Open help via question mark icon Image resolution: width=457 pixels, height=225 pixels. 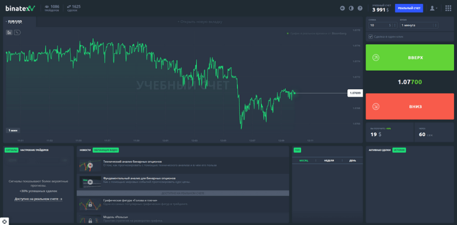pyautogui.click(x=360, y=8)
